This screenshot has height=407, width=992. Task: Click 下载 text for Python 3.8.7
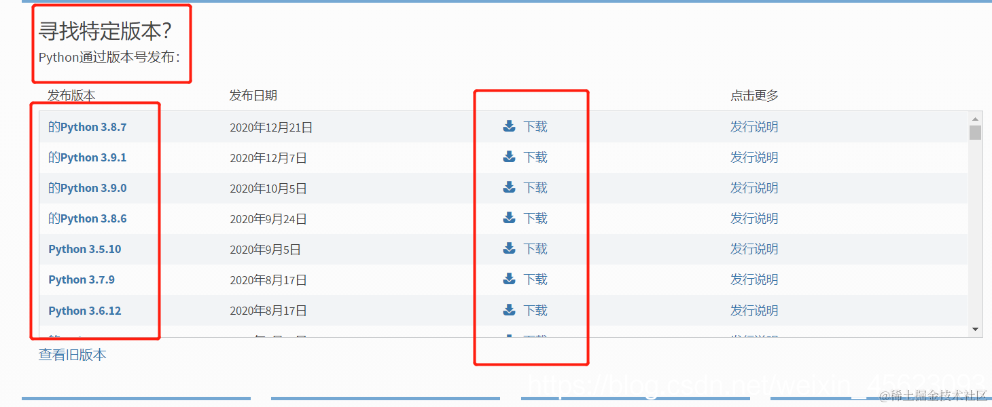click(x=535, y=127)
